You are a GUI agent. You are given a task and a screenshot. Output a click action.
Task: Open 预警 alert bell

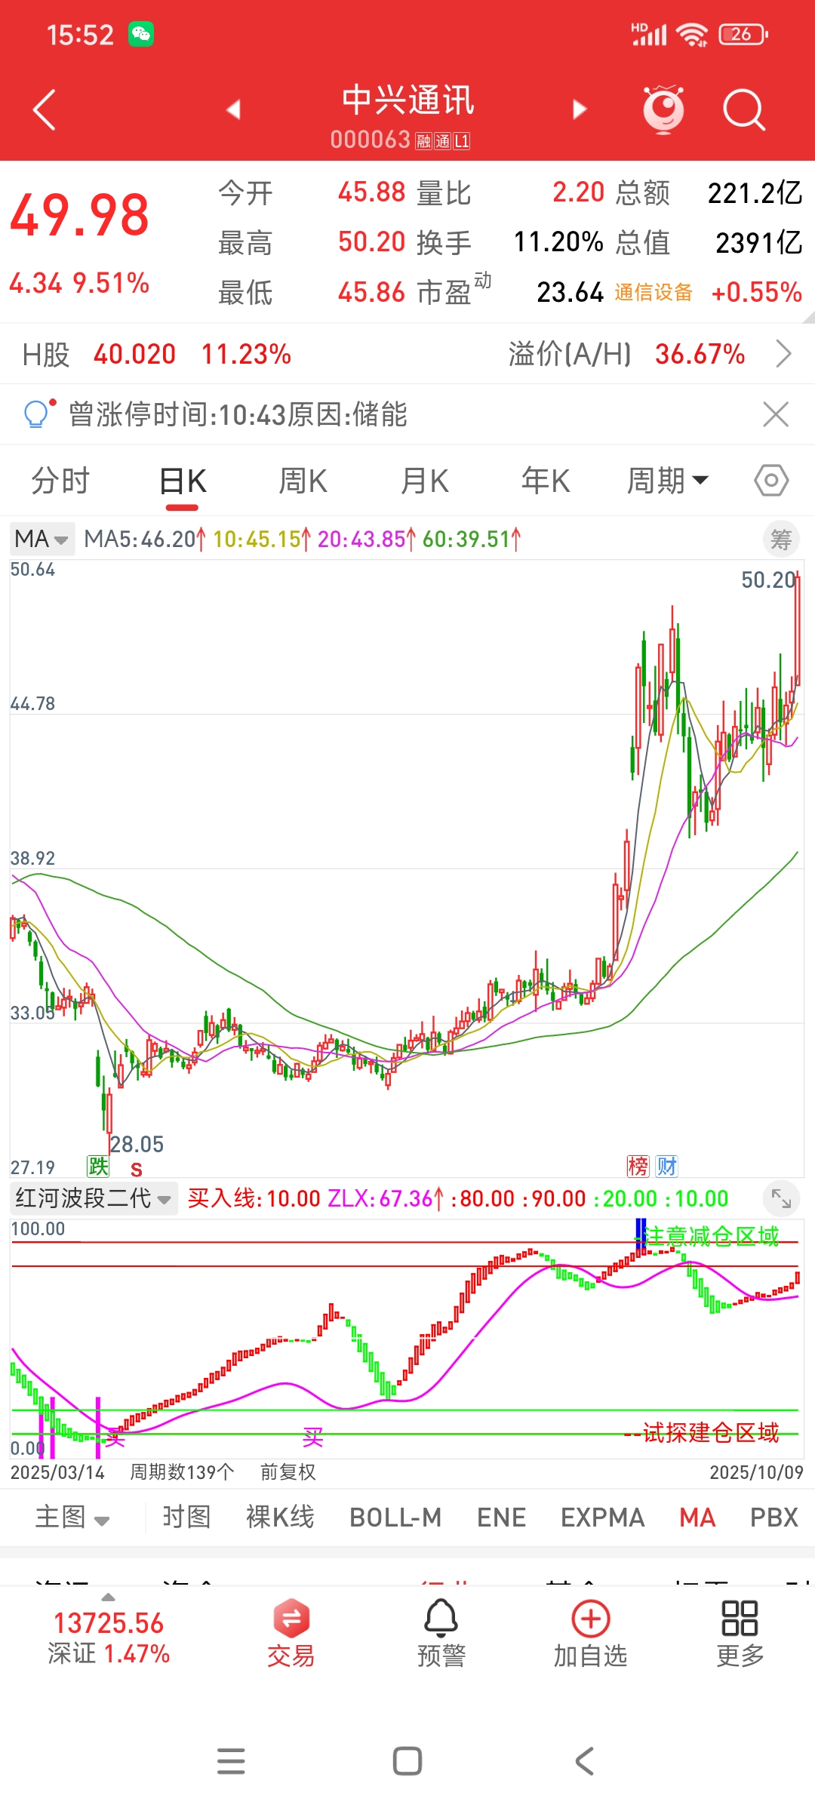(441, 1634)
